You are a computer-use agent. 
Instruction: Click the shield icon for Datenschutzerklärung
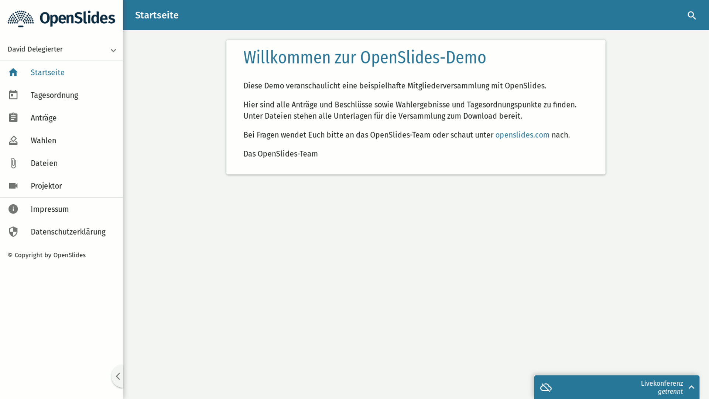(13, 232)
